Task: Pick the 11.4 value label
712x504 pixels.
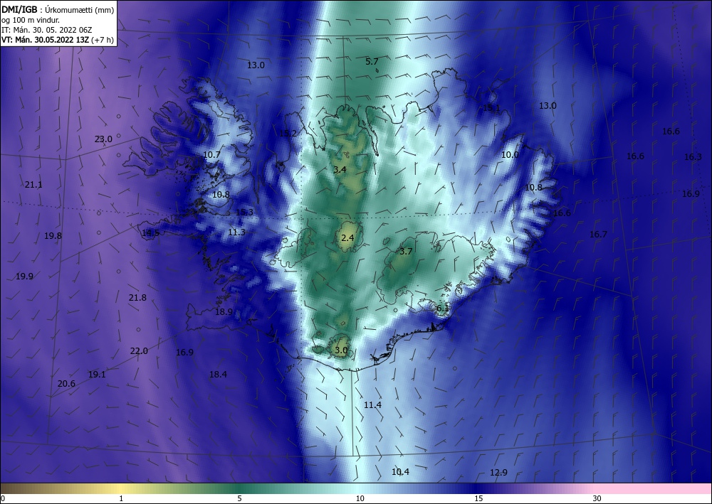Action: pyautogui.click(x=372, y=405)
